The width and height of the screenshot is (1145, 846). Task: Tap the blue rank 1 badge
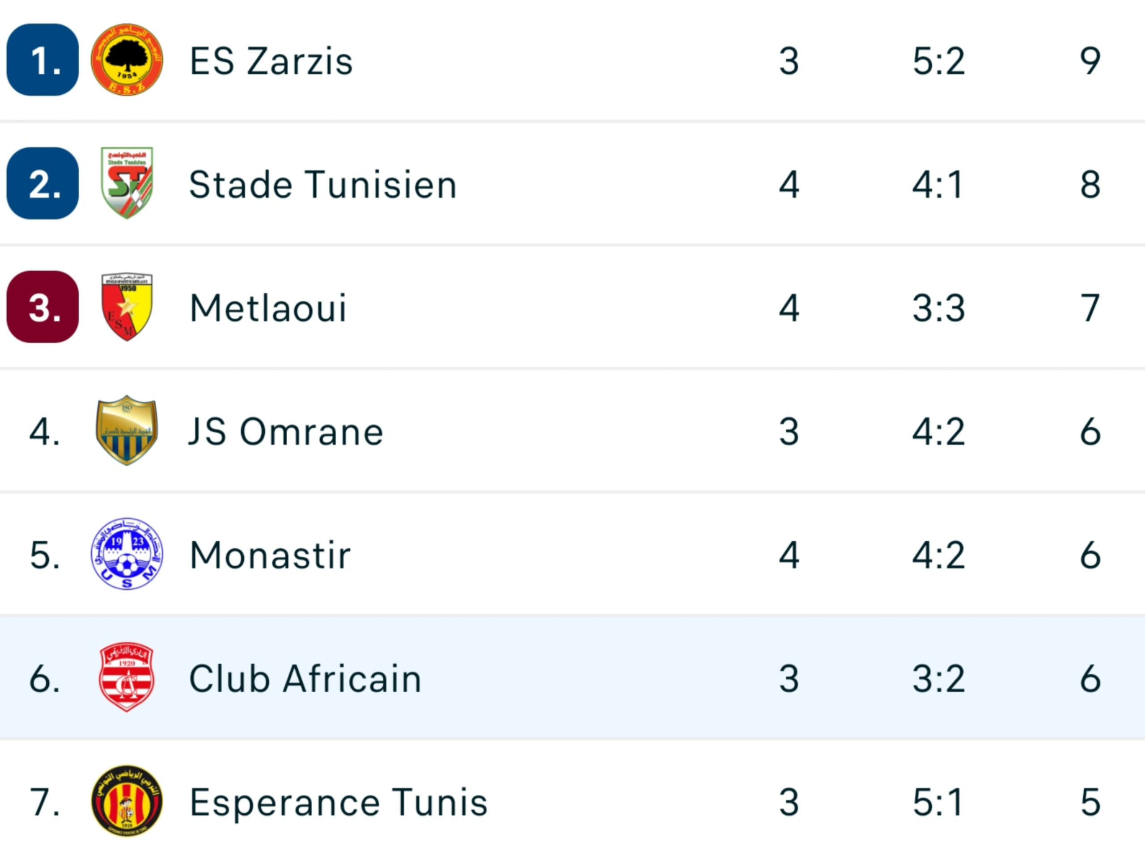[x=42, y=60]
